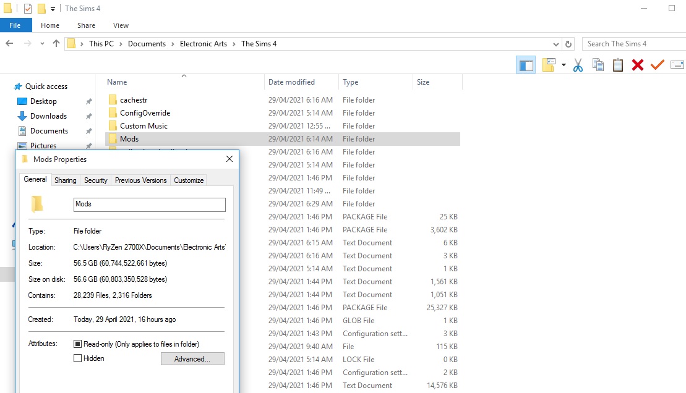
Task: Go up one folder level
Action: 56,43
